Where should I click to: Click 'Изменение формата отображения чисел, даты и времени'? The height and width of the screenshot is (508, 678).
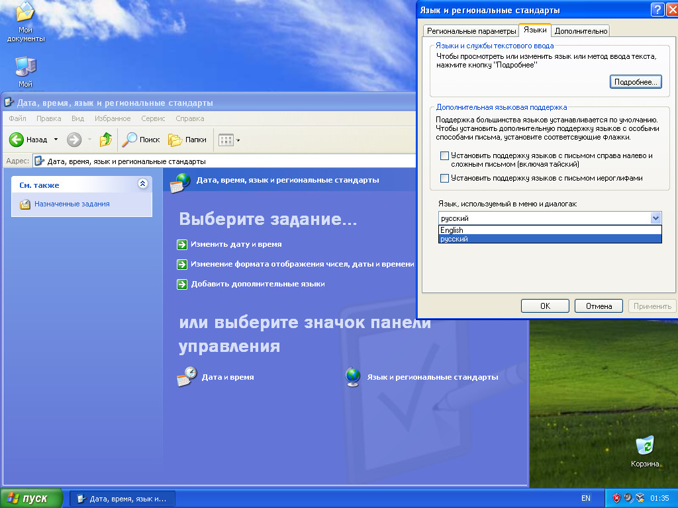pyautogui.click(x=302, y=264)
